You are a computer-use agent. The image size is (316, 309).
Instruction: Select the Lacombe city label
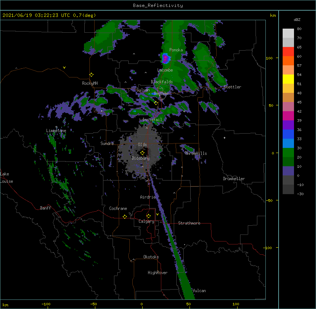(165, 70)
